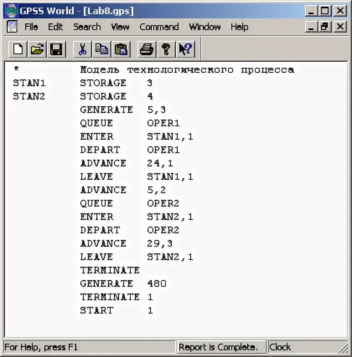
Task: Click the 'START 1' statement
Action: [116, 310]
